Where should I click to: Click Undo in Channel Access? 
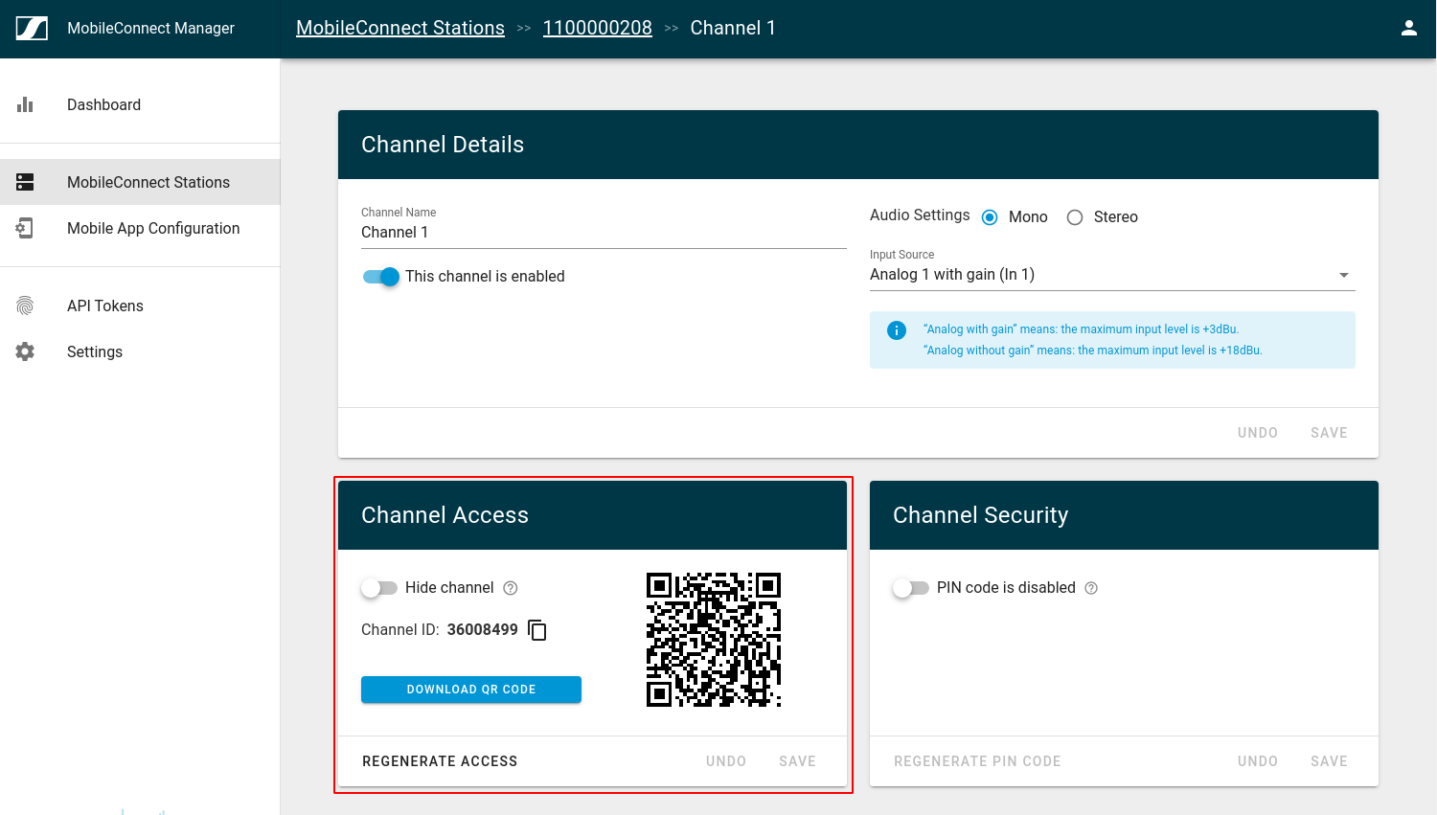(x=726, y=761)
